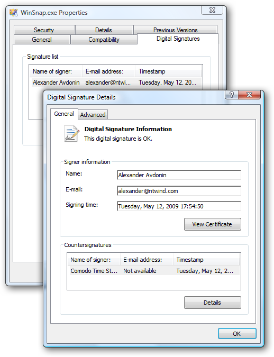Click the View Certificate button
Image resolution: width=274 pixels, height=357 pixels.
[x=212, y=224]
